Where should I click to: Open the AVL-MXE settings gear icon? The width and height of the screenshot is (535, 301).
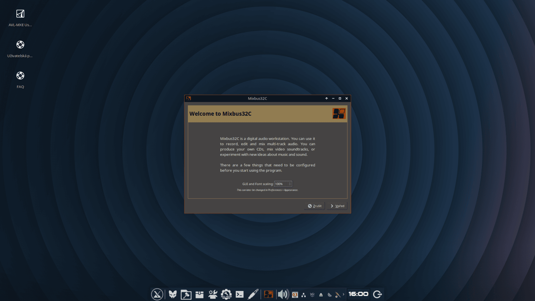pyautogui.click(x=226, y=294)
